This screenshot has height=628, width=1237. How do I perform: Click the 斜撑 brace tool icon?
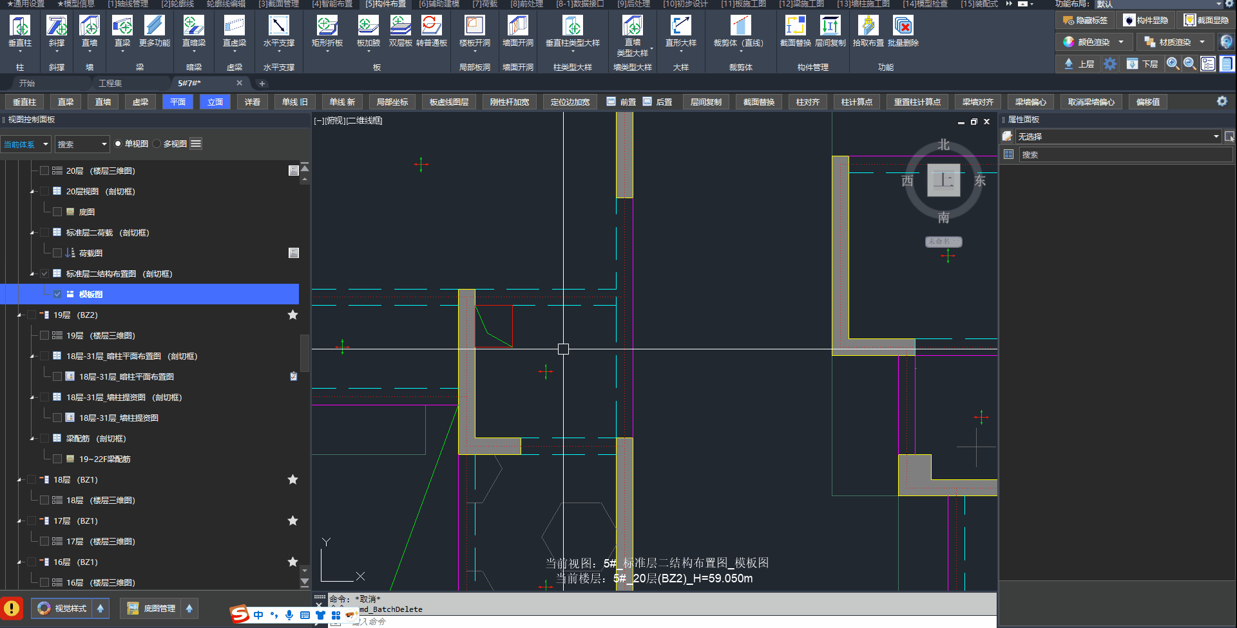(57, 26)
